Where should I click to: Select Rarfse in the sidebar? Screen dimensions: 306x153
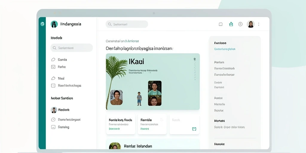coord(62,67)
